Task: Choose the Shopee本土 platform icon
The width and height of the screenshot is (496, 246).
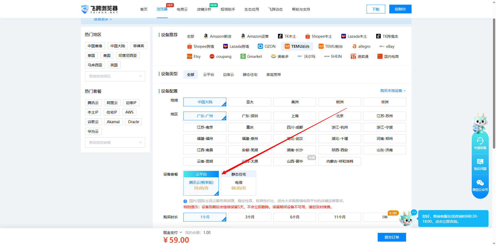Action: click(x=307, y=36)
